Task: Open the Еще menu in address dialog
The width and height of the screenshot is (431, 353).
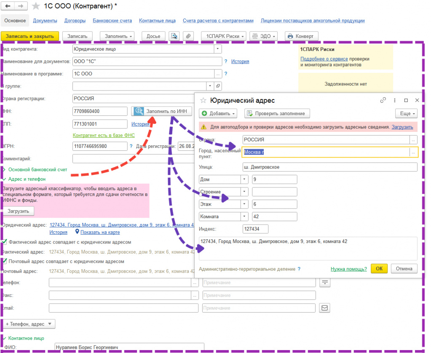Action: tap(407, 114)
